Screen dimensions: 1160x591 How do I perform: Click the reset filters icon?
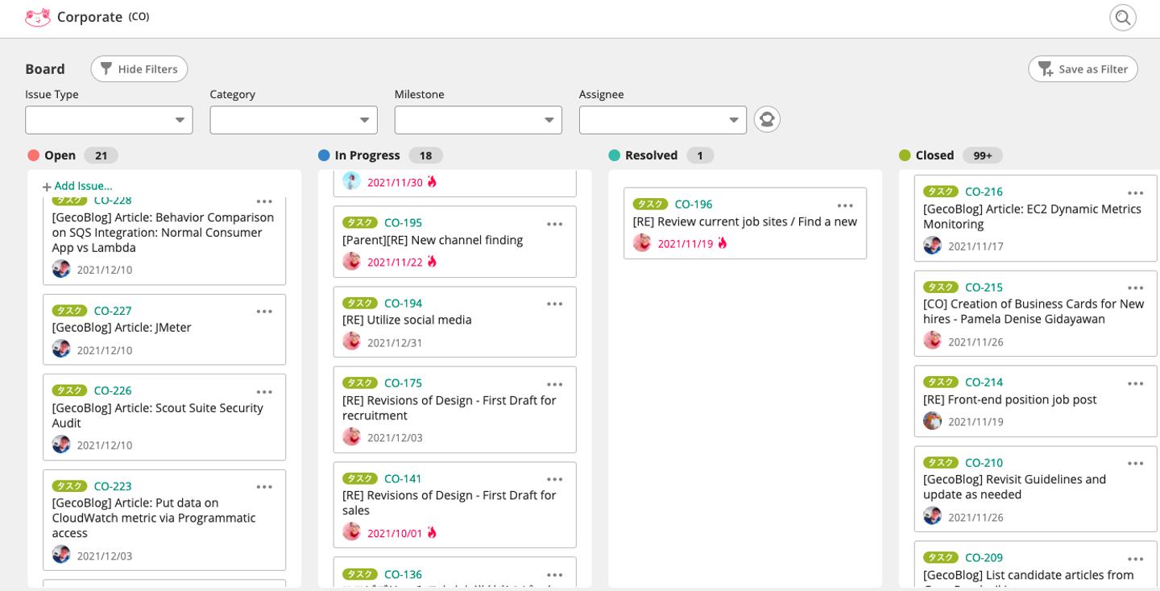click(767, 120)
